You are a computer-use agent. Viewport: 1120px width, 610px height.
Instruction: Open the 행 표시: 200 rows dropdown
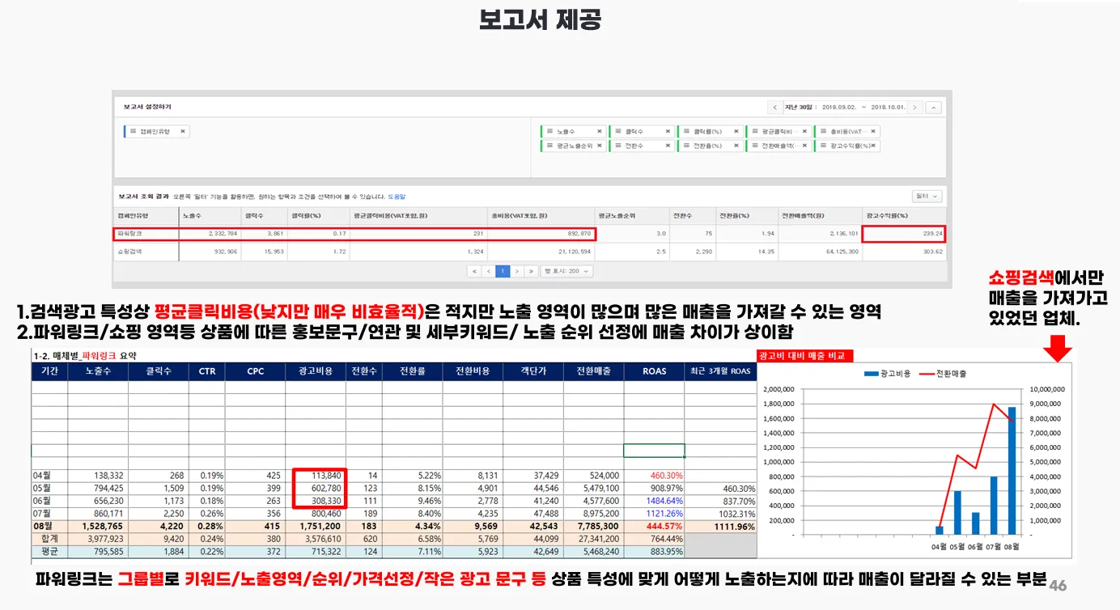(565, 271)
